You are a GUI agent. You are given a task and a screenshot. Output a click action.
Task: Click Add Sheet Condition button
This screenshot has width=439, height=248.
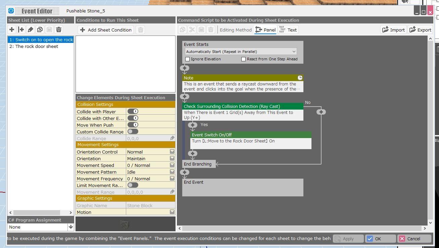coord(106,30)
